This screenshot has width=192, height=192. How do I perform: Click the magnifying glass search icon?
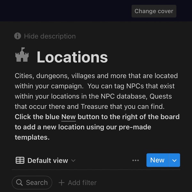(x=19, y=183)
